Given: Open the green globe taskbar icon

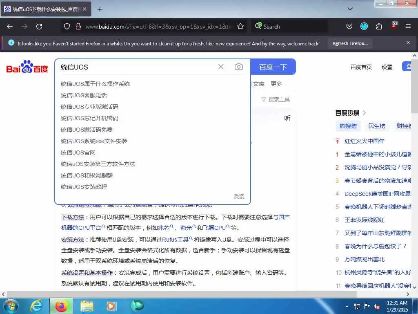Looking at the screenshot, I should pos(137,306).
